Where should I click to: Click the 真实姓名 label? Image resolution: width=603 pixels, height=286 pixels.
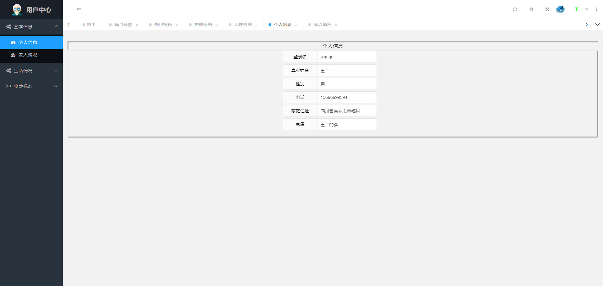pyautogui.click(x=300, y=70)
